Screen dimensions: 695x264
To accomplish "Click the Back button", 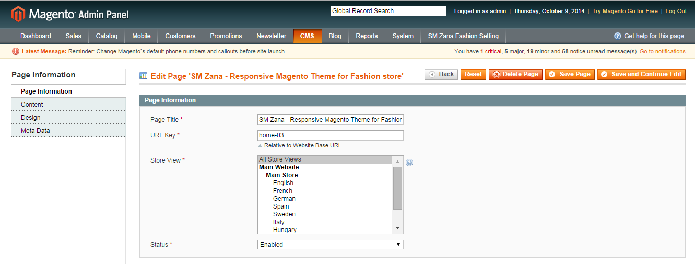I will point(441,74).
